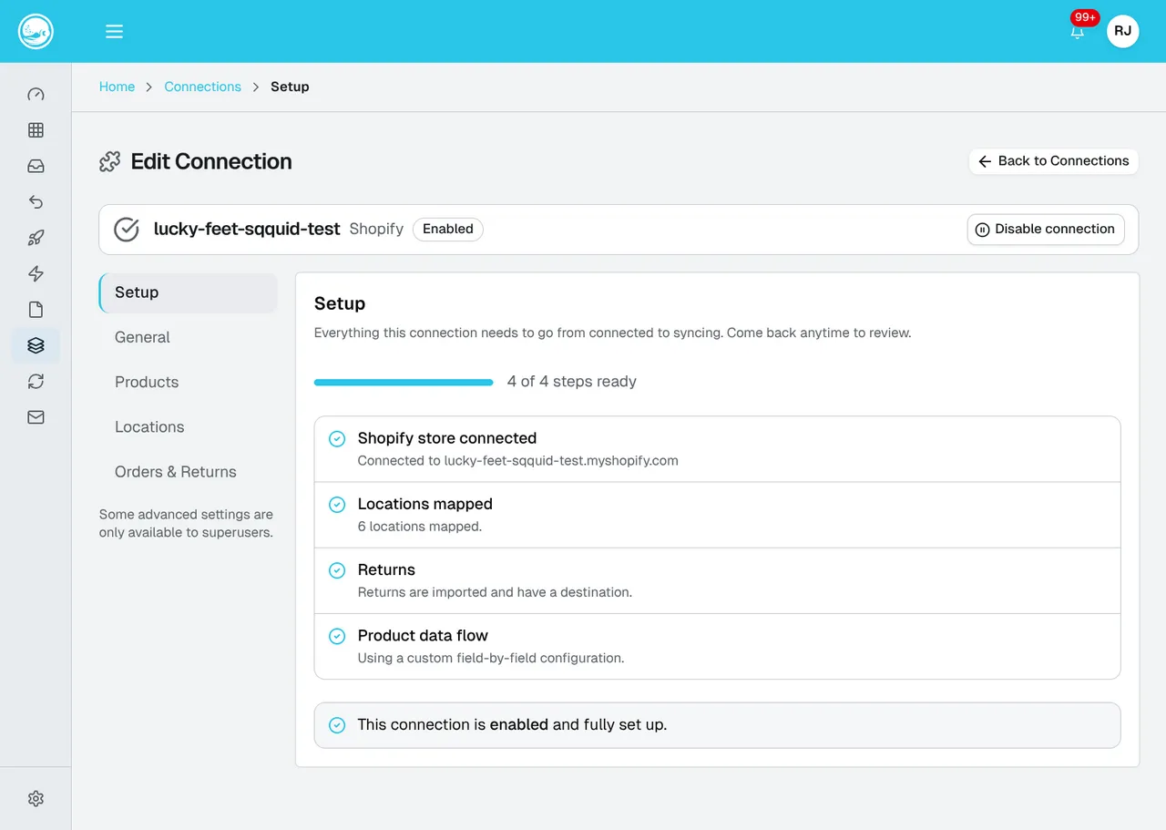Select the Setup tab
Image resolution: width=1166 pixels, height=830 pixels.
pyautogui.click(x=188, y=292)
